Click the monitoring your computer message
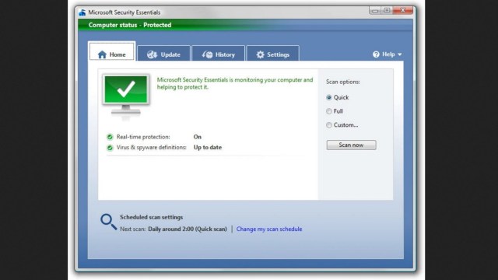The height and width of the screenshot is (280, 498). pos(235,83)
